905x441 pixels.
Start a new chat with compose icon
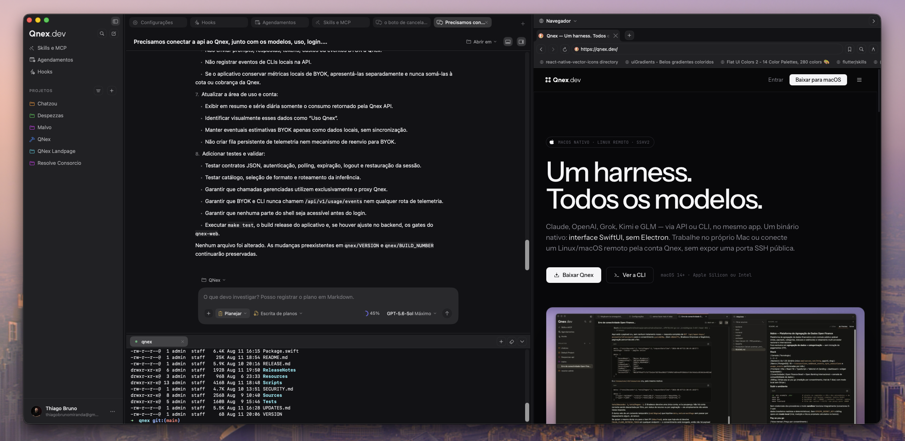[x=114, y=33]
